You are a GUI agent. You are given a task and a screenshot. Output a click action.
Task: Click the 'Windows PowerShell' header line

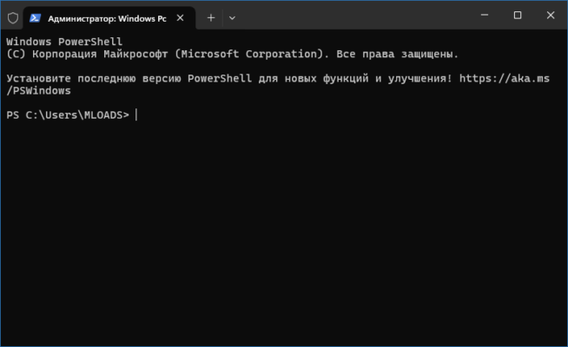coord(64,42)
